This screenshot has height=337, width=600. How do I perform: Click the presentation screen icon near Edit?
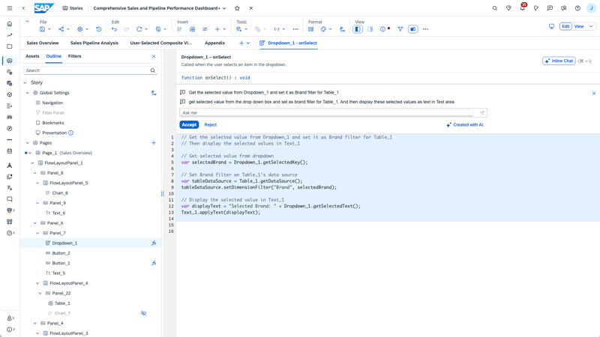pos(551,26)
